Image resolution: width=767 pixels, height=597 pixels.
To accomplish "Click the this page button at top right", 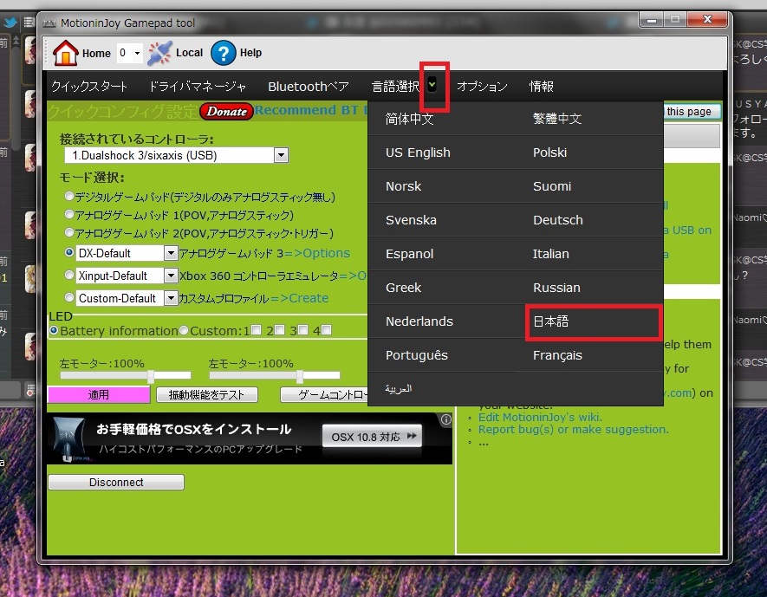I will point(692,112).
